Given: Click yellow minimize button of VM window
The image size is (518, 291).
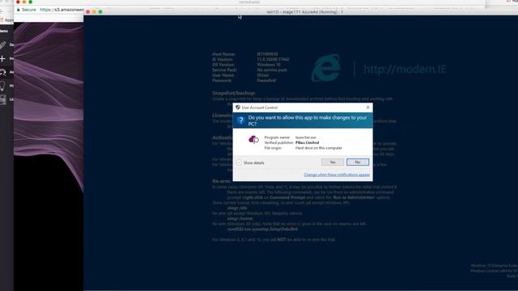Looking at the screenshot, I should point(94,12).
